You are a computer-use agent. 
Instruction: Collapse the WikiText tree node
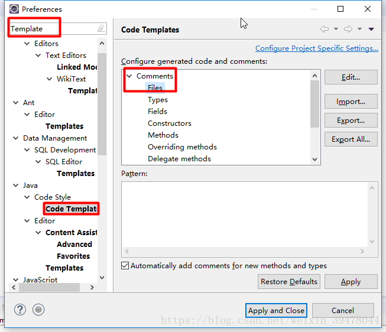(x=50, y=79)
